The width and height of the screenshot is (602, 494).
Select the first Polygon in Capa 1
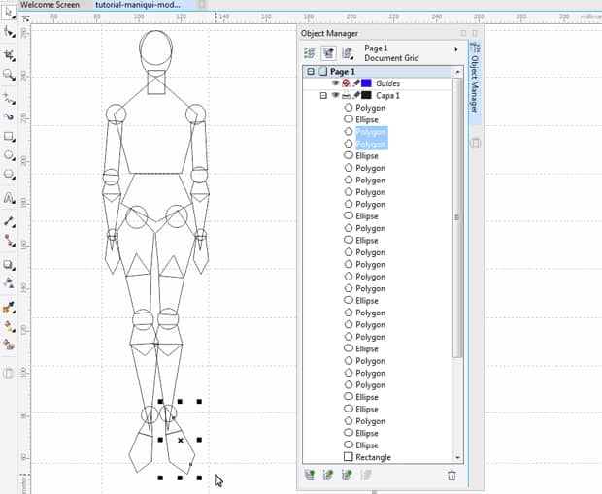point(370,108)
